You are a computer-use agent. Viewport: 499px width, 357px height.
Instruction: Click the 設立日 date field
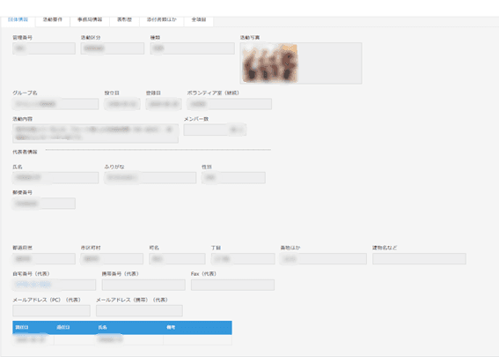pos(122,104)
